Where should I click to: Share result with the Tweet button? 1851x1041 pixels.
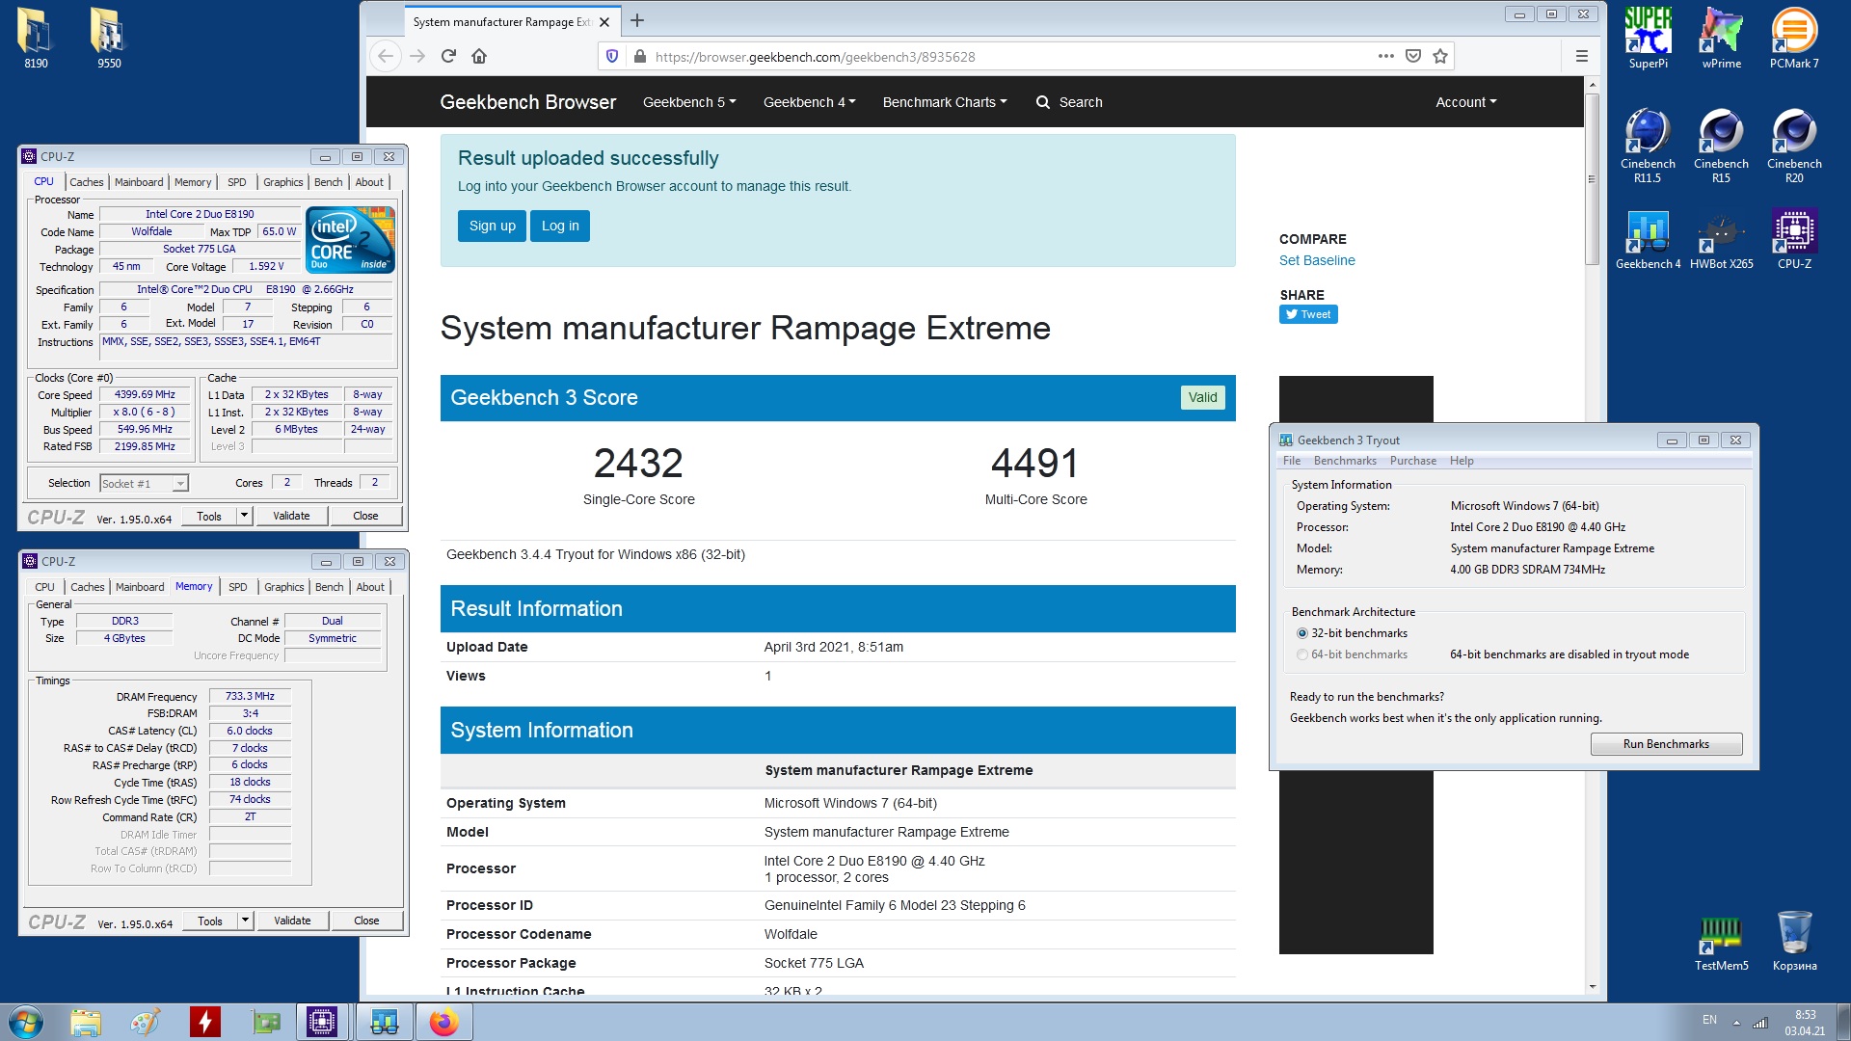[1308, 314]
